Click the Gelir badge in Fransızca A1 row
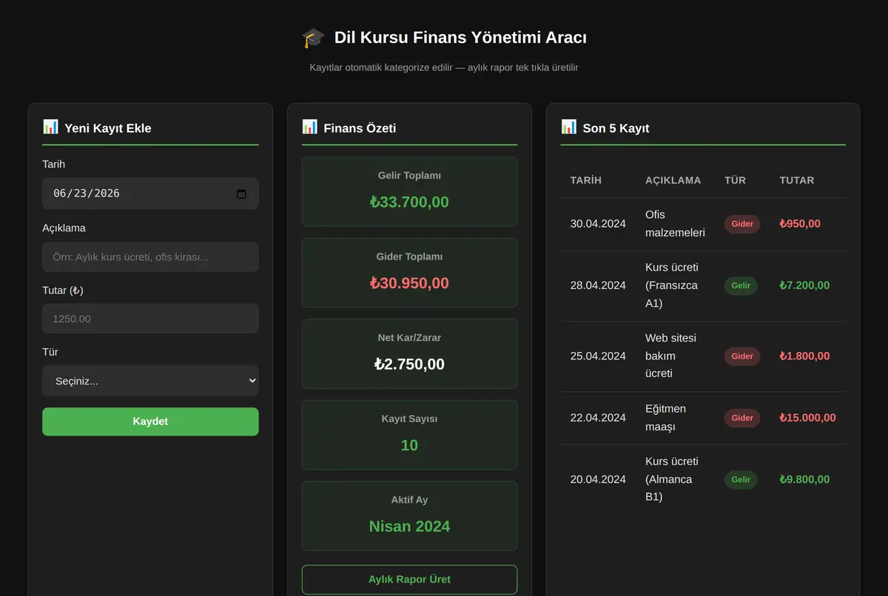Screen dimensions: 888x596 coord(741,285)
